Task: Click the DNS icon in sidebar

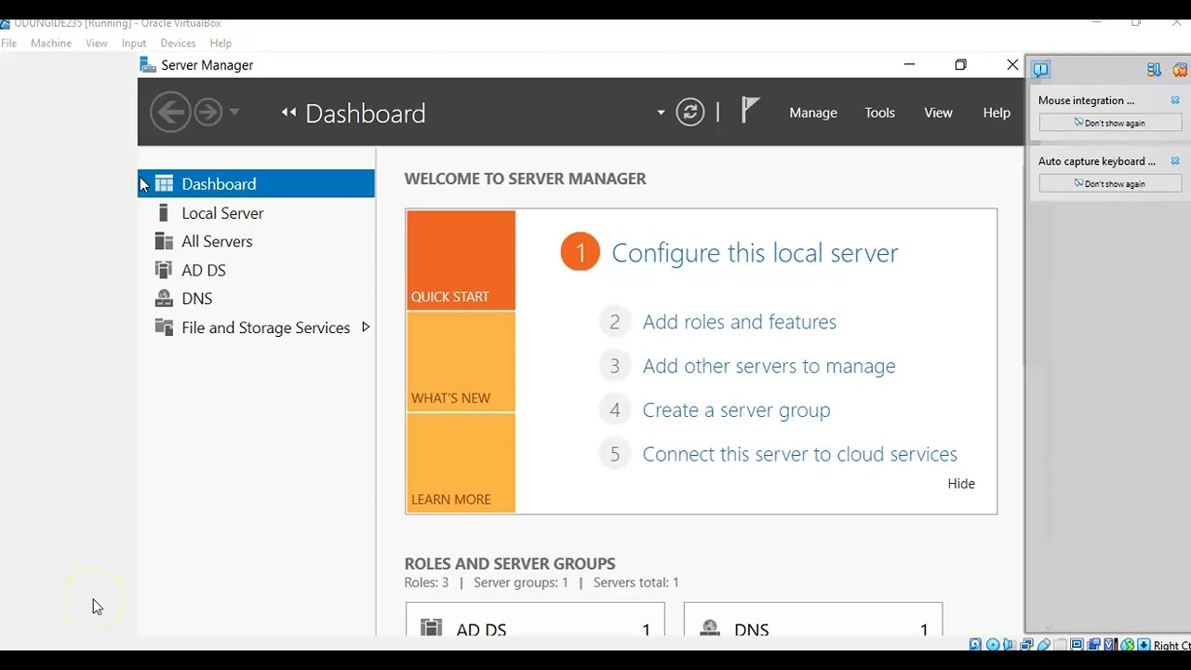Action: click(x=164, y=298)
